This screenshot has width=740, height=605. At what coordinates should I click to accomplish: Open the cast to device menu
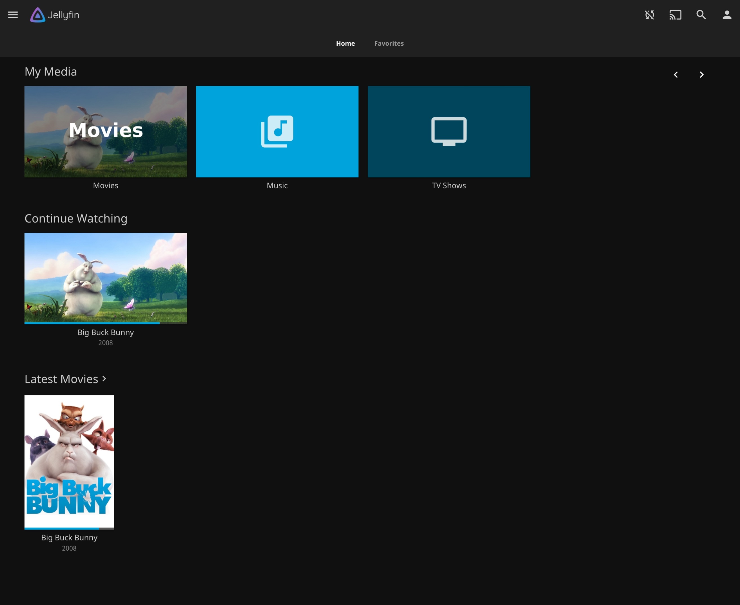tap(675, 15)
